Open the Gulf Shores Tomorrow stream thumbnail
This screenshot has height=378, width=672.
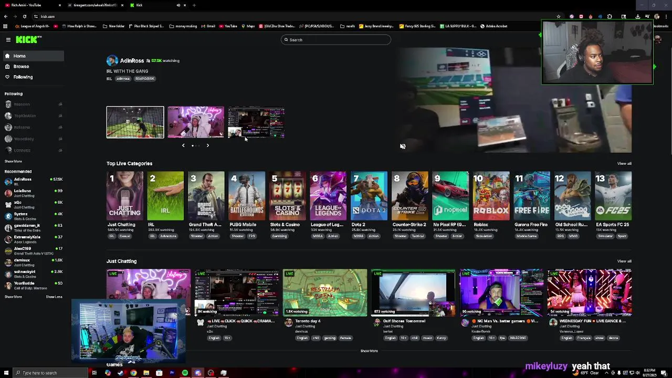[413, 293]
